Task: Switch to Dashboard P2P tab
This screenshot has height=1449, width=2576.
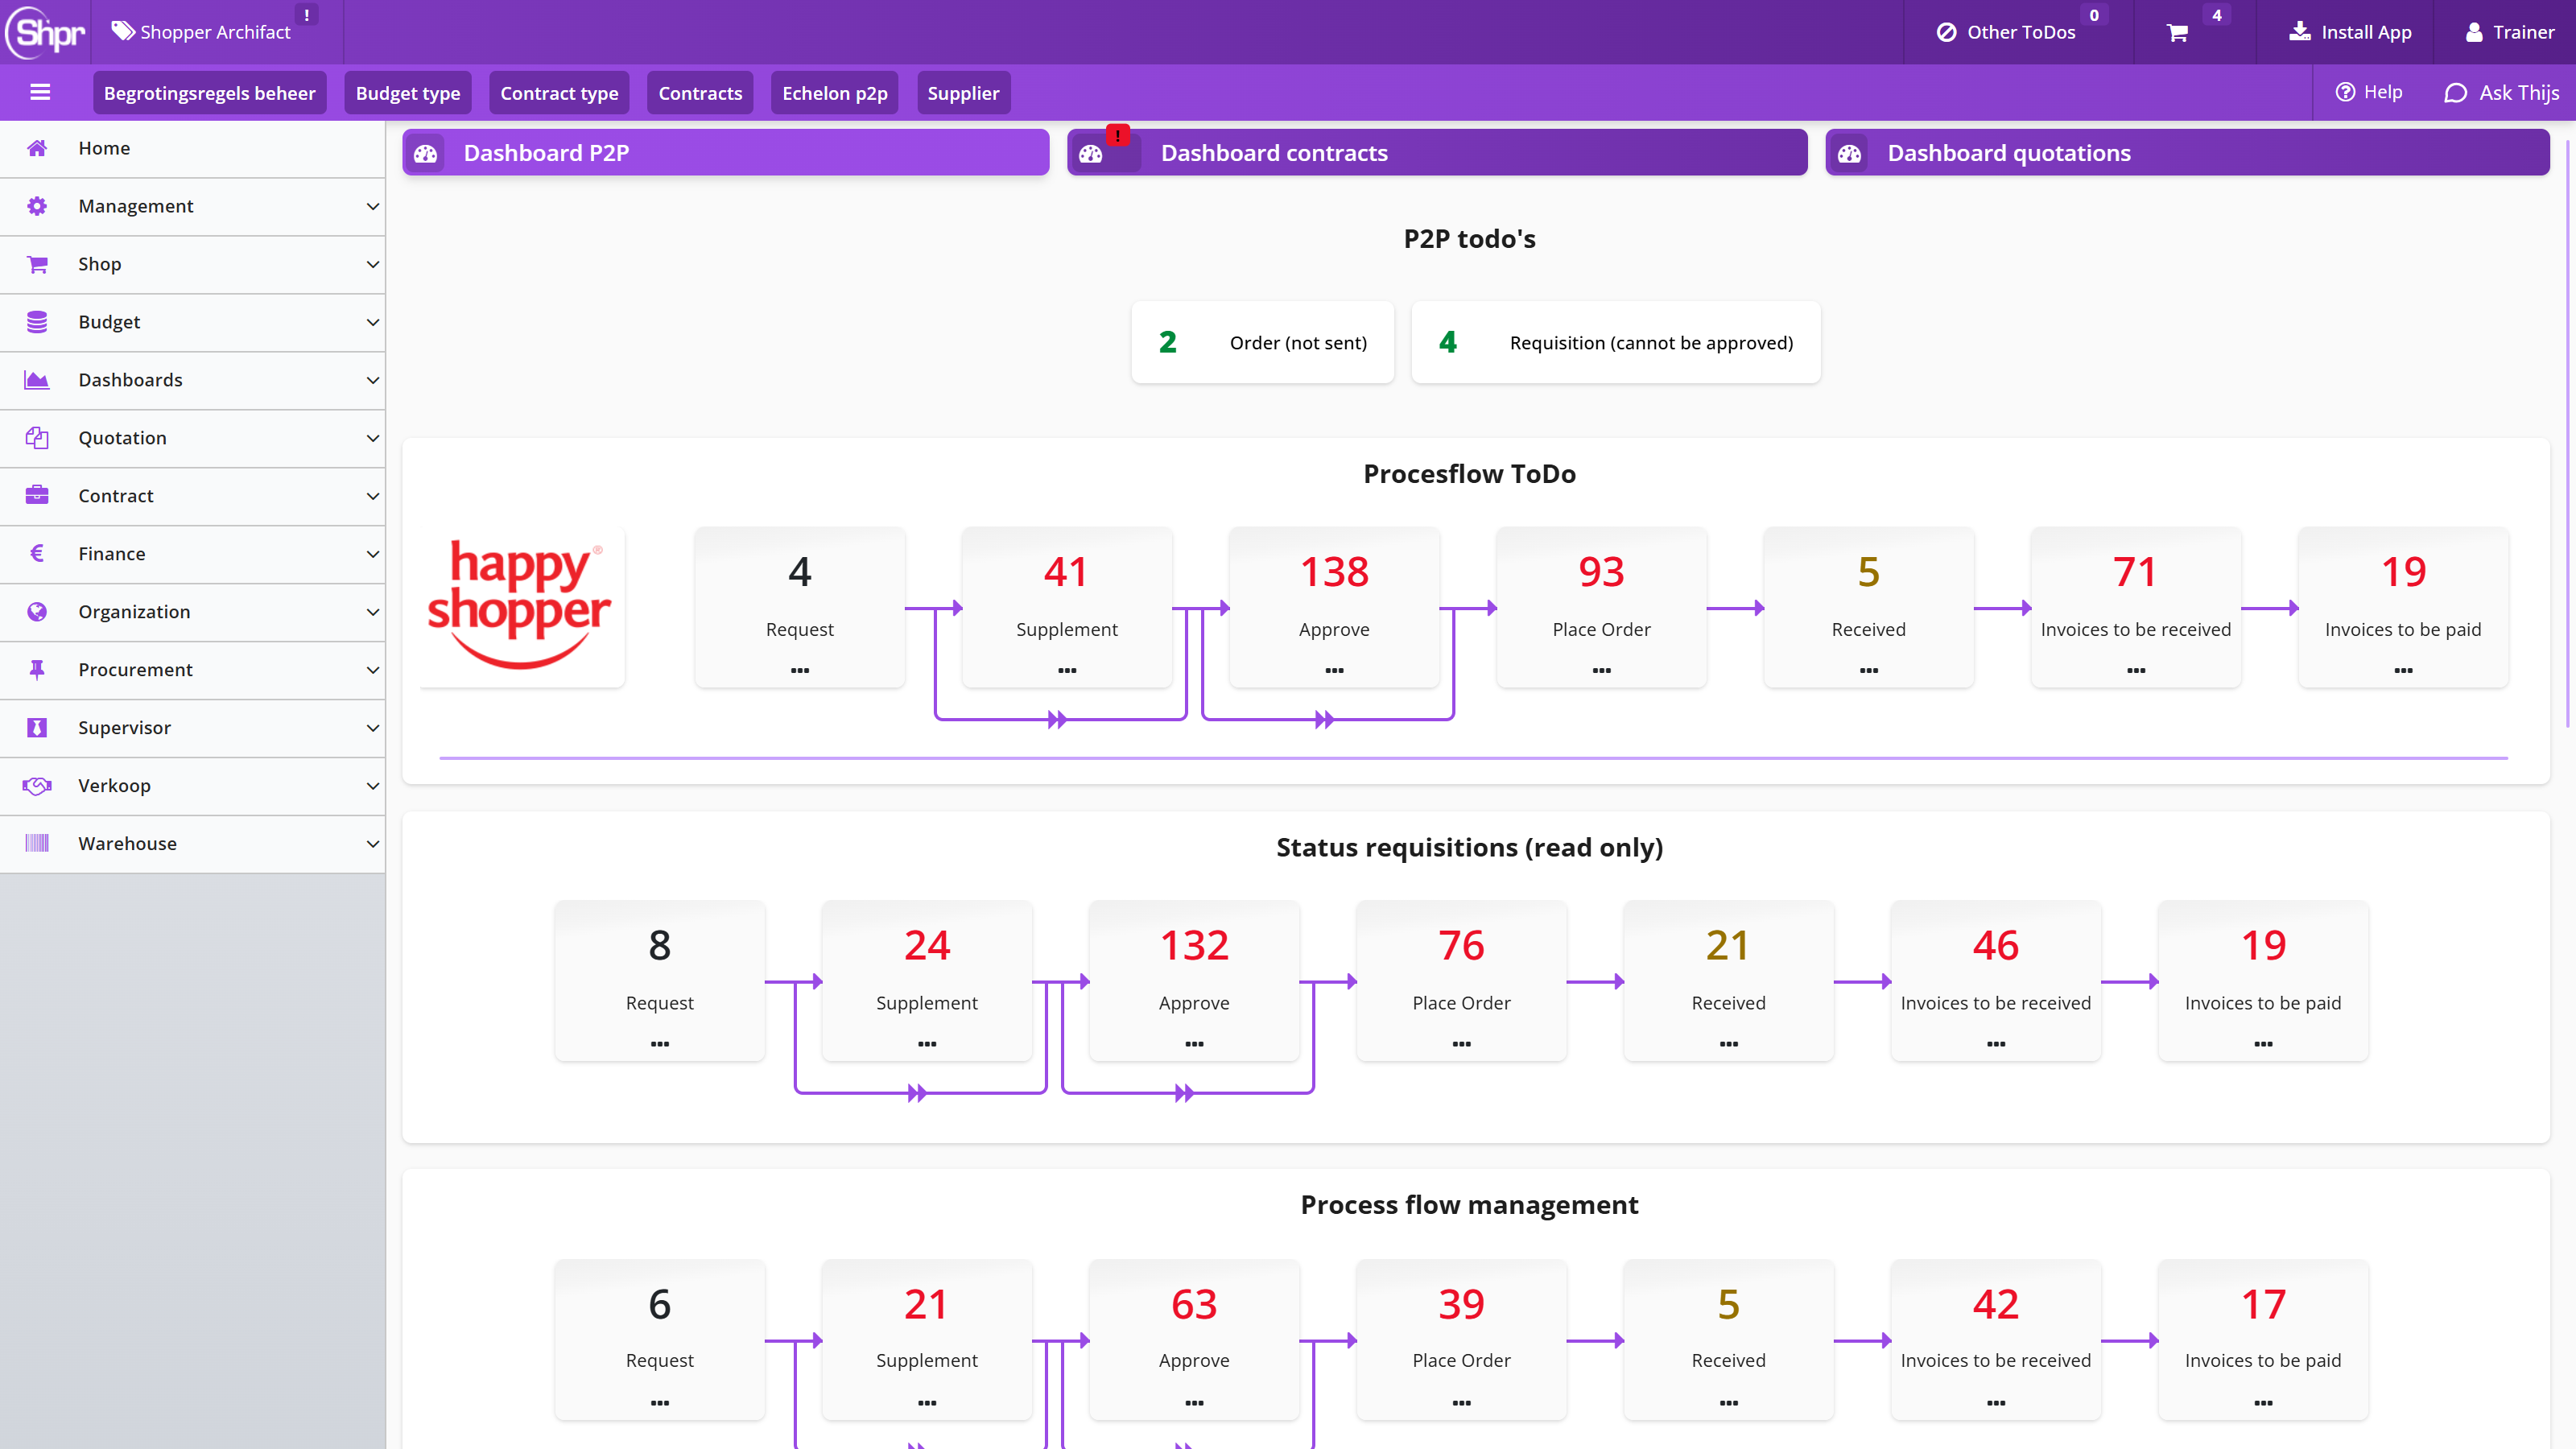Action: tap(726, 153)
